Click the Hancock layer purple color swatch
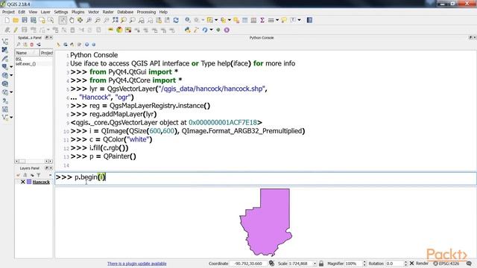The height and width of the screenshot is (268, 477). pyautogui.click(x=29, y=182)
